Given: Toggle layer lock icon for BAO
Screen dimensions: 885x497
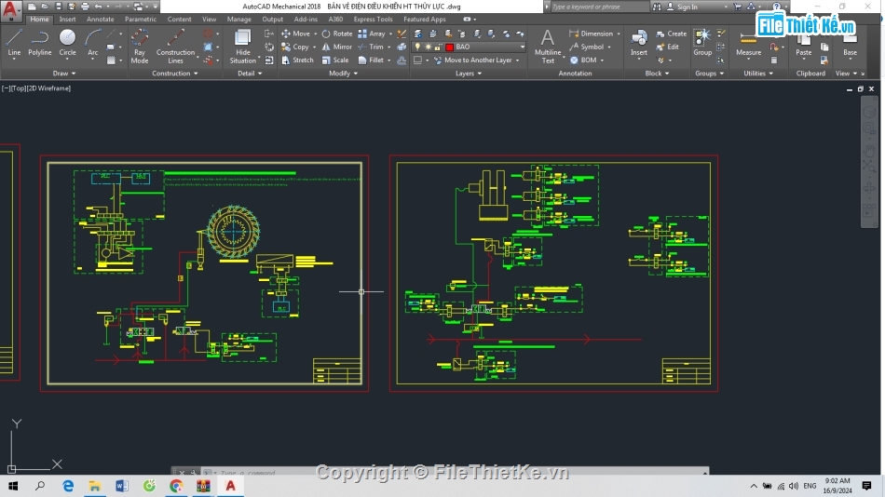Looking at the screenshot, I should [x=438, y=47].
